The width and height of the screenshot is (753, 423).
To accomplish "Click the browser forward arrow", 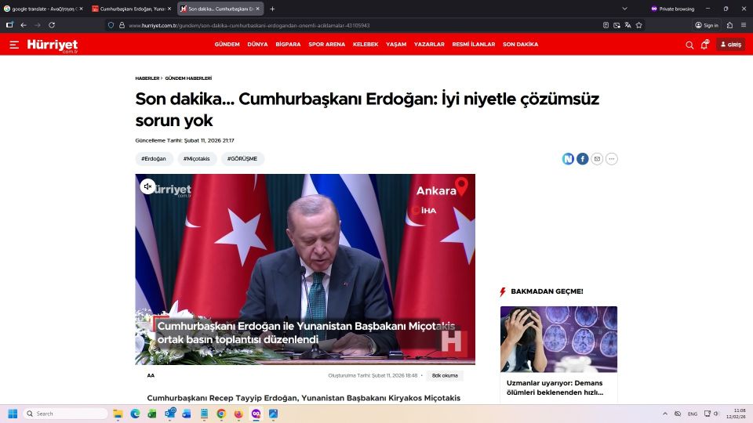I will click(x=38, y=25).
